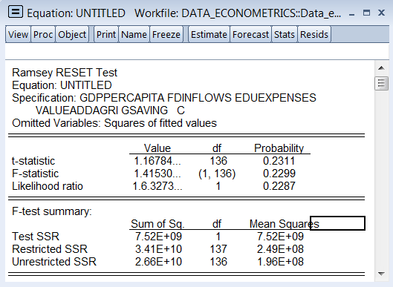Click the mean squares value 1.96E+08
The height and width of the screenshot is (287, 393).
coord(280,262)
